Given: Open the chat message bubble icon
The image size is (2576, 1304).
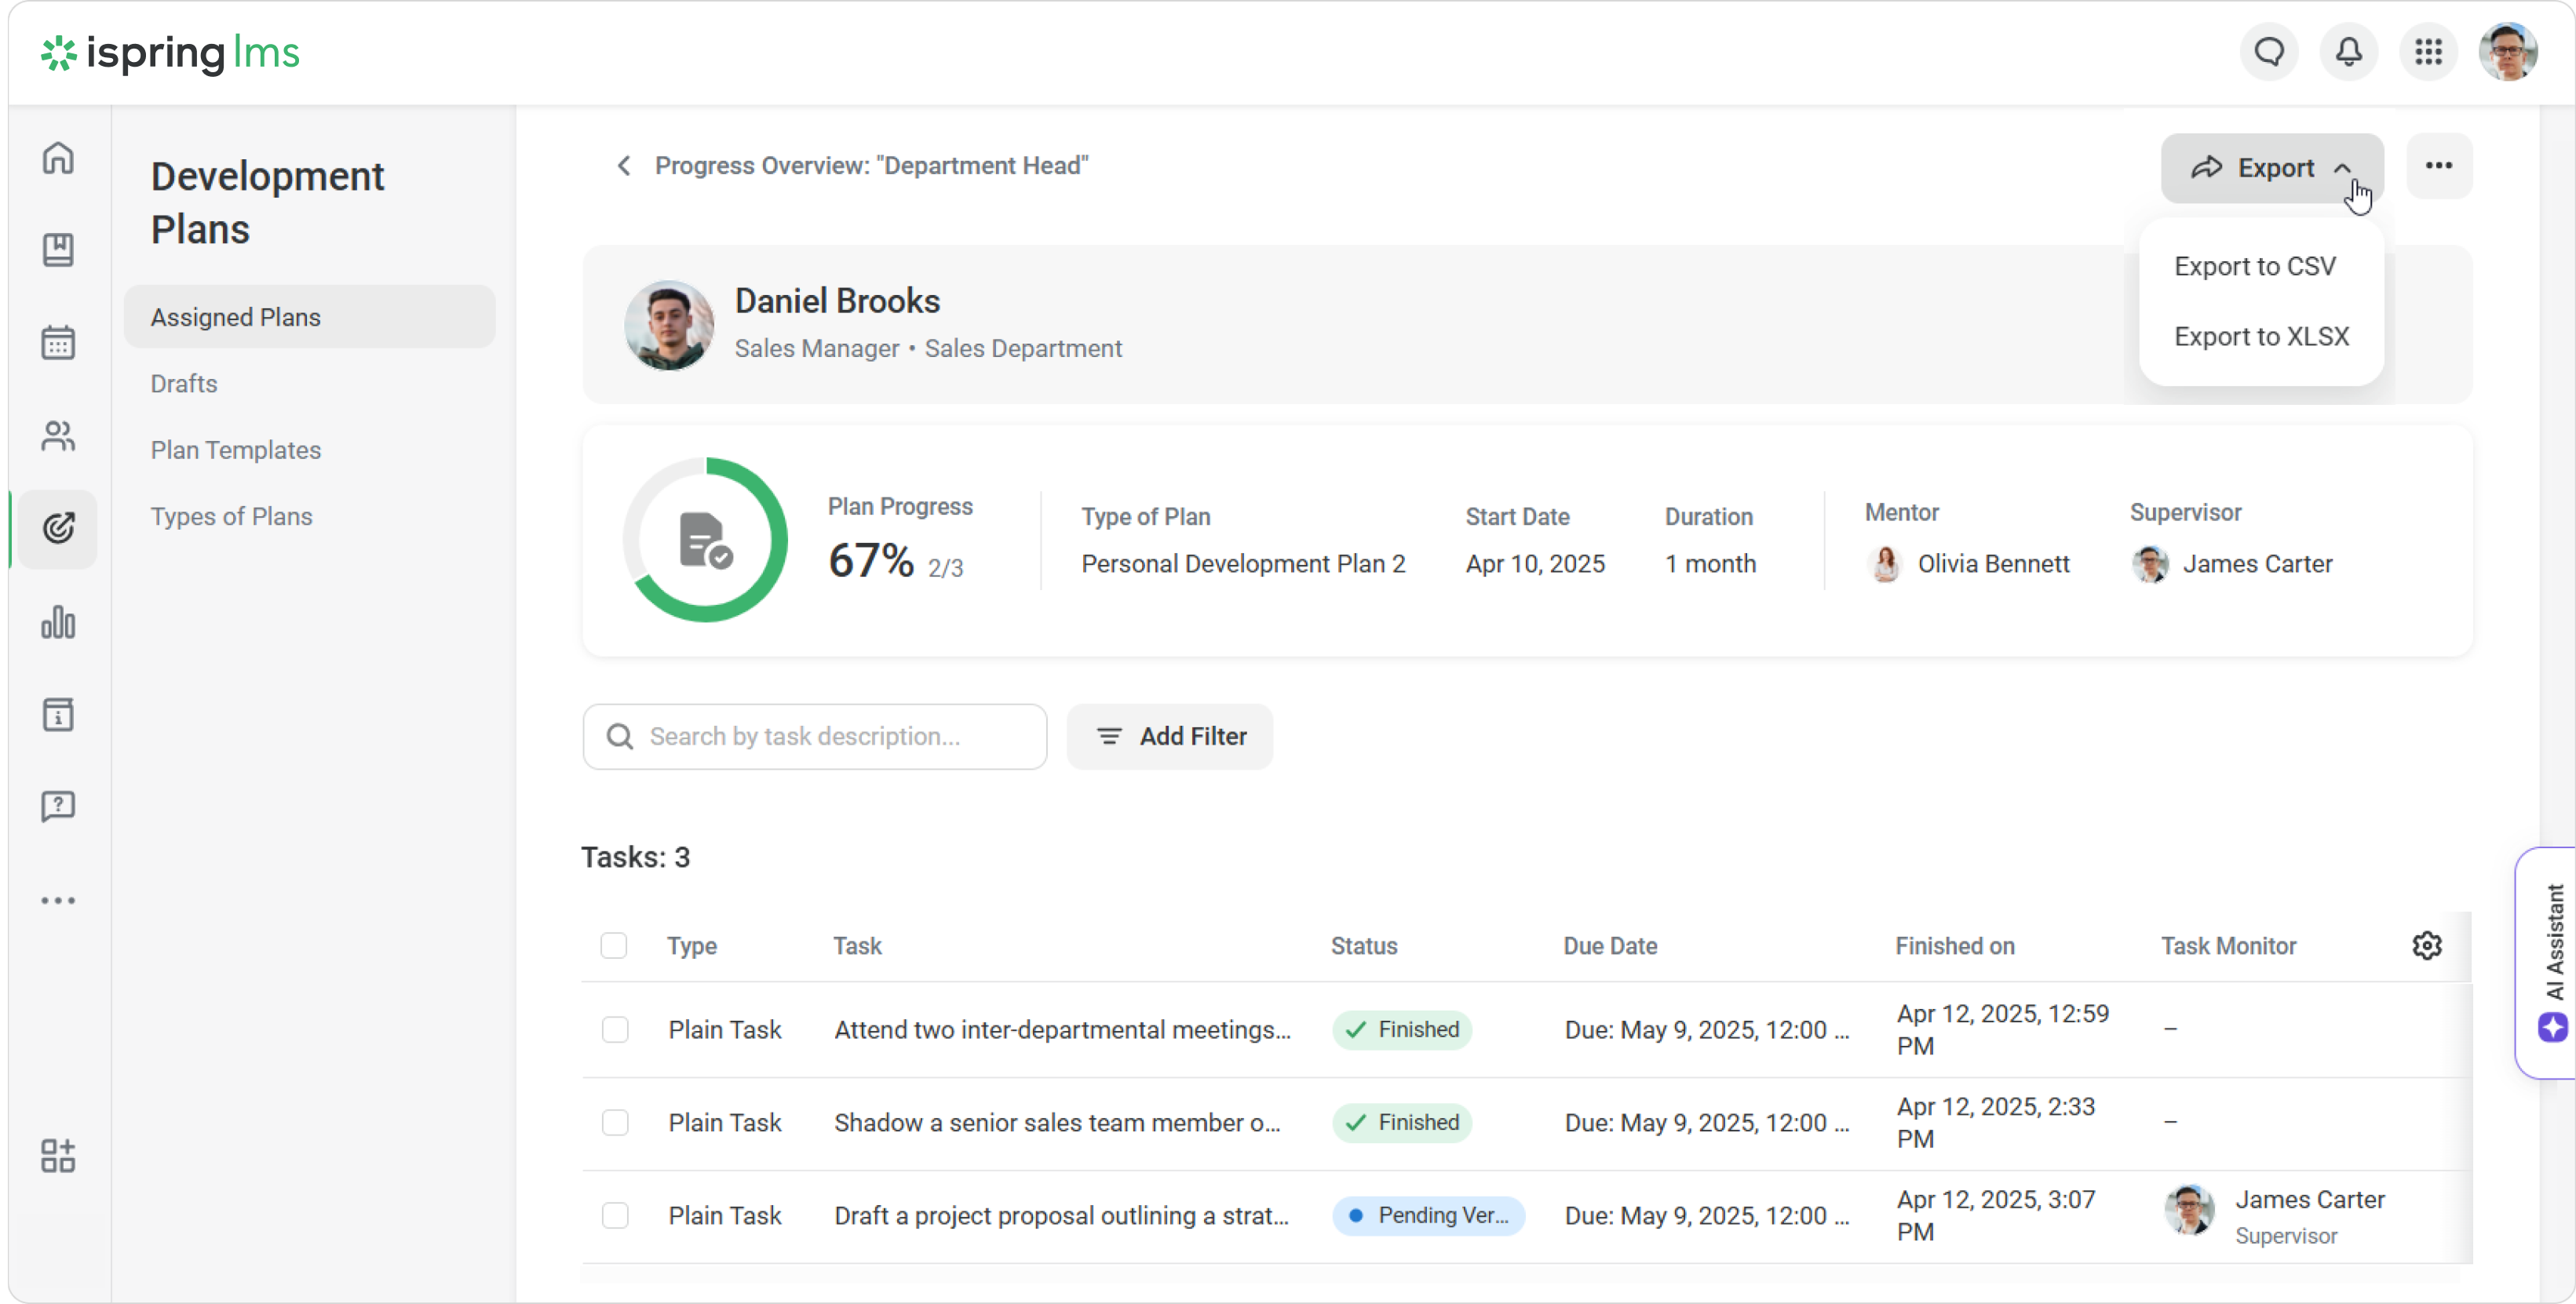Looking at the screenshot, I should (2269, 52).
